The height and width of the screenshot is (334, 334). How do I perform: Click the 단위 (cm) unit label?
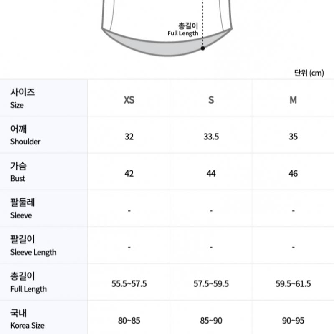click(309, 73)
